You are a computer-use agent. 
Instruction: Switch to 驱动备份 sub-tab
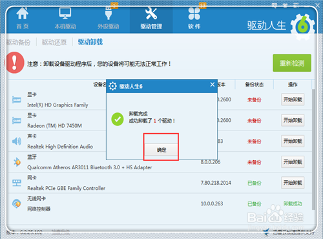(18, 42)
